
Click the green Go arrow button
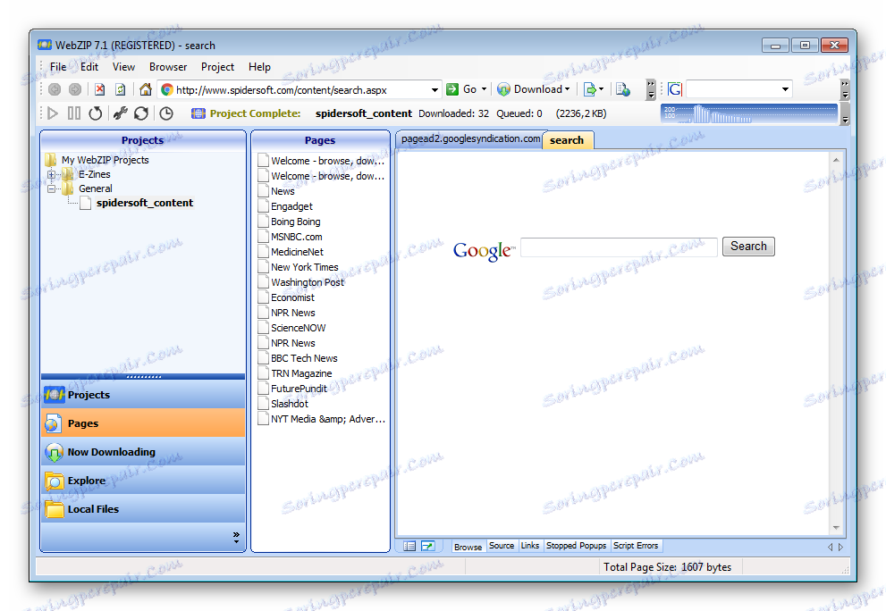[x=452, y=89]
